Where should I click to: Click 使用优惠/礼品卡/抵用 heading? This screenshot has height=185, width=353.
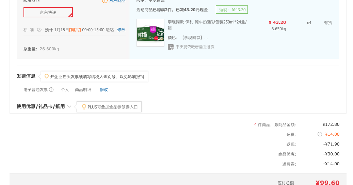pyautogui.click(x=41, y=106)
